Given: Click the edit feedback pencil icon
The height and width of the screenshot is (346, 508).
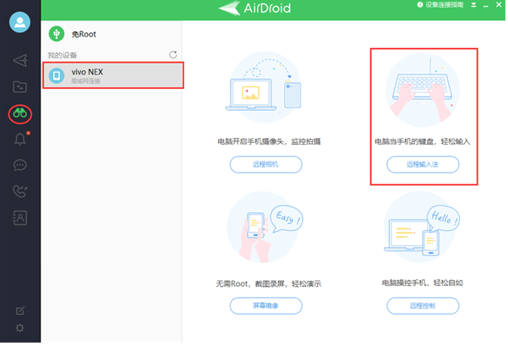Looking at the screenshot, I should tap(20, 310).
